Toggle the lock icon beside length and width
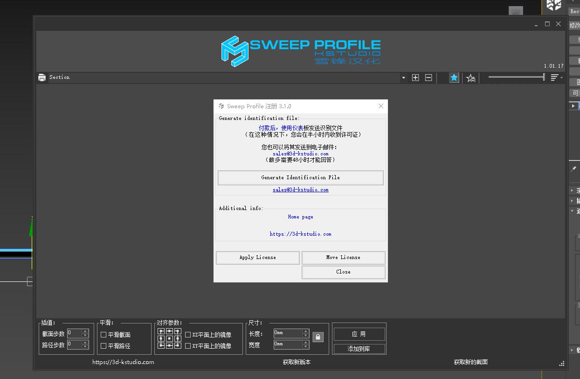Image resolution: width=580 pixels, height=379 pixels. point(318,337)
